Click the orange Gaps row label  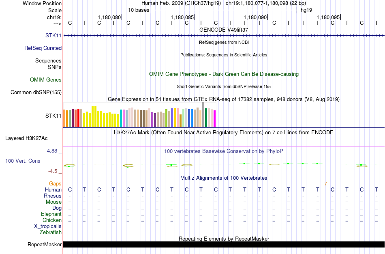[55, 184]
